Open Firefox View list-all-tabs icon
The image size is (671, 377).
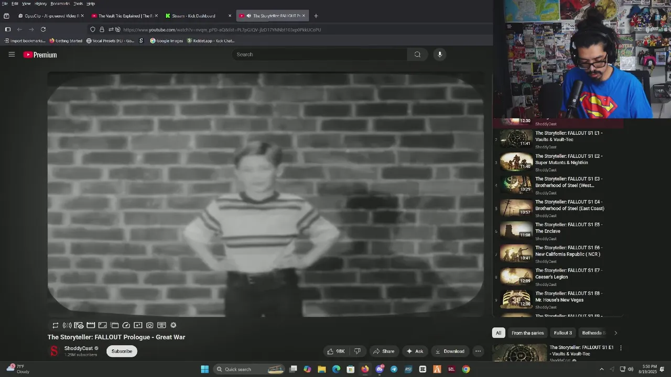6,16
